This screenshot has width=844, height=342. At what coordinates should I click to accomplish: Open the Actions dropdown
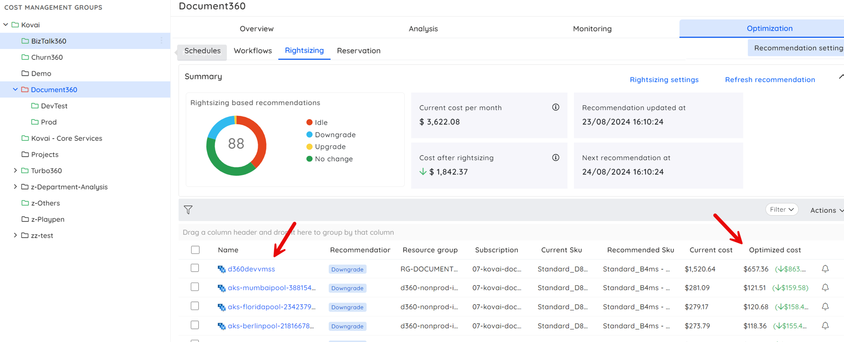click(x=826, y=210)
